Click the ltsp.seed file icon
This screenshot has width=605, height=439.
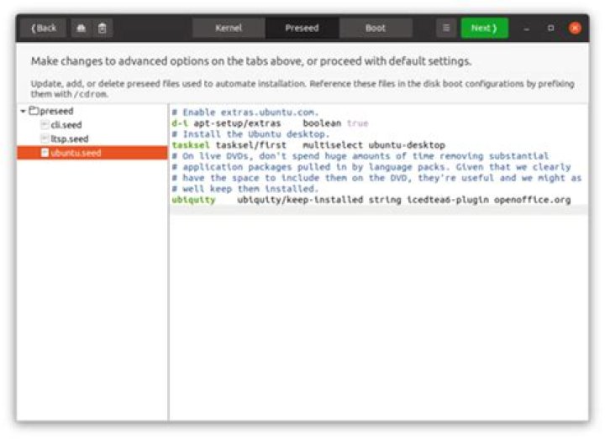pyautogui.click(x=45, y=138)
